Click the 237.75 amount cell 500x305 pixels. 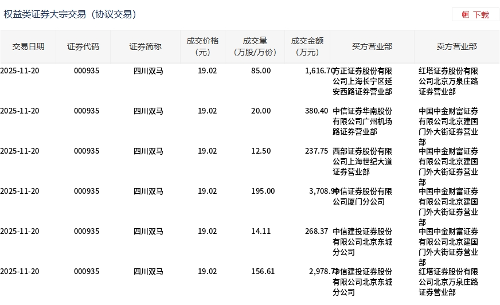317,151
